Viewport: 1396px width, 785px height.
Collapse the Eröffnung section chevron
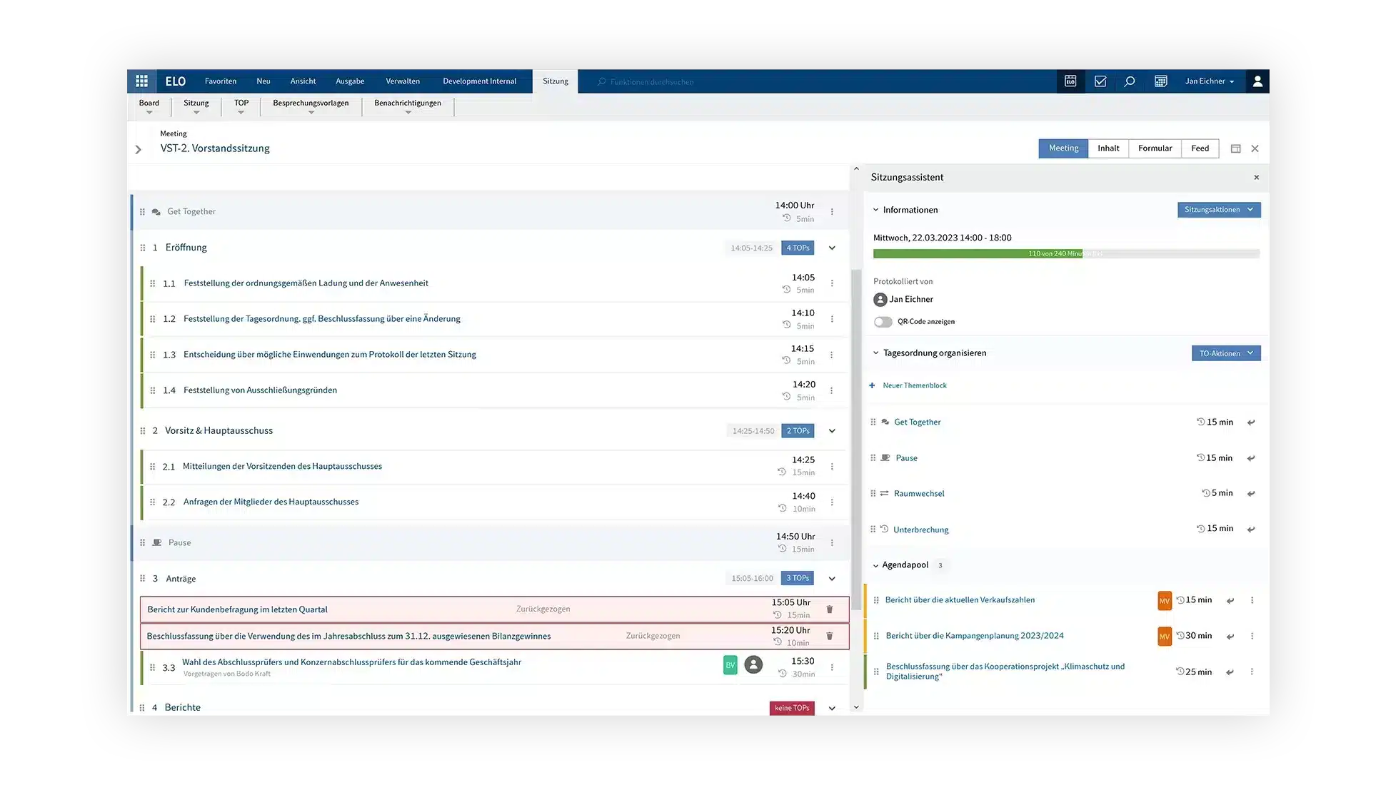[x=831, y=248]
